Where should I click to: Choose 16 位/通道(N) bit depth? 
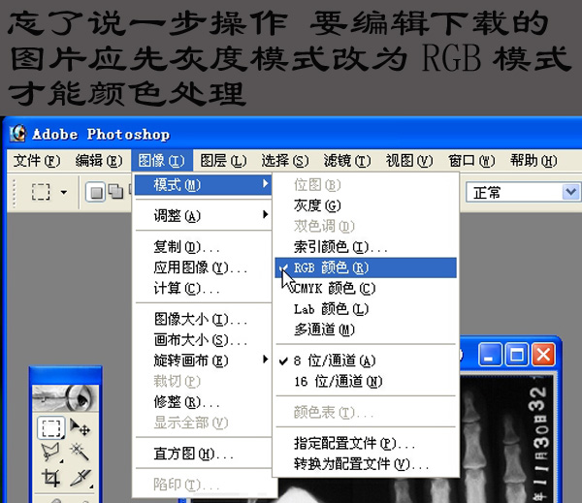click(366, 381)
